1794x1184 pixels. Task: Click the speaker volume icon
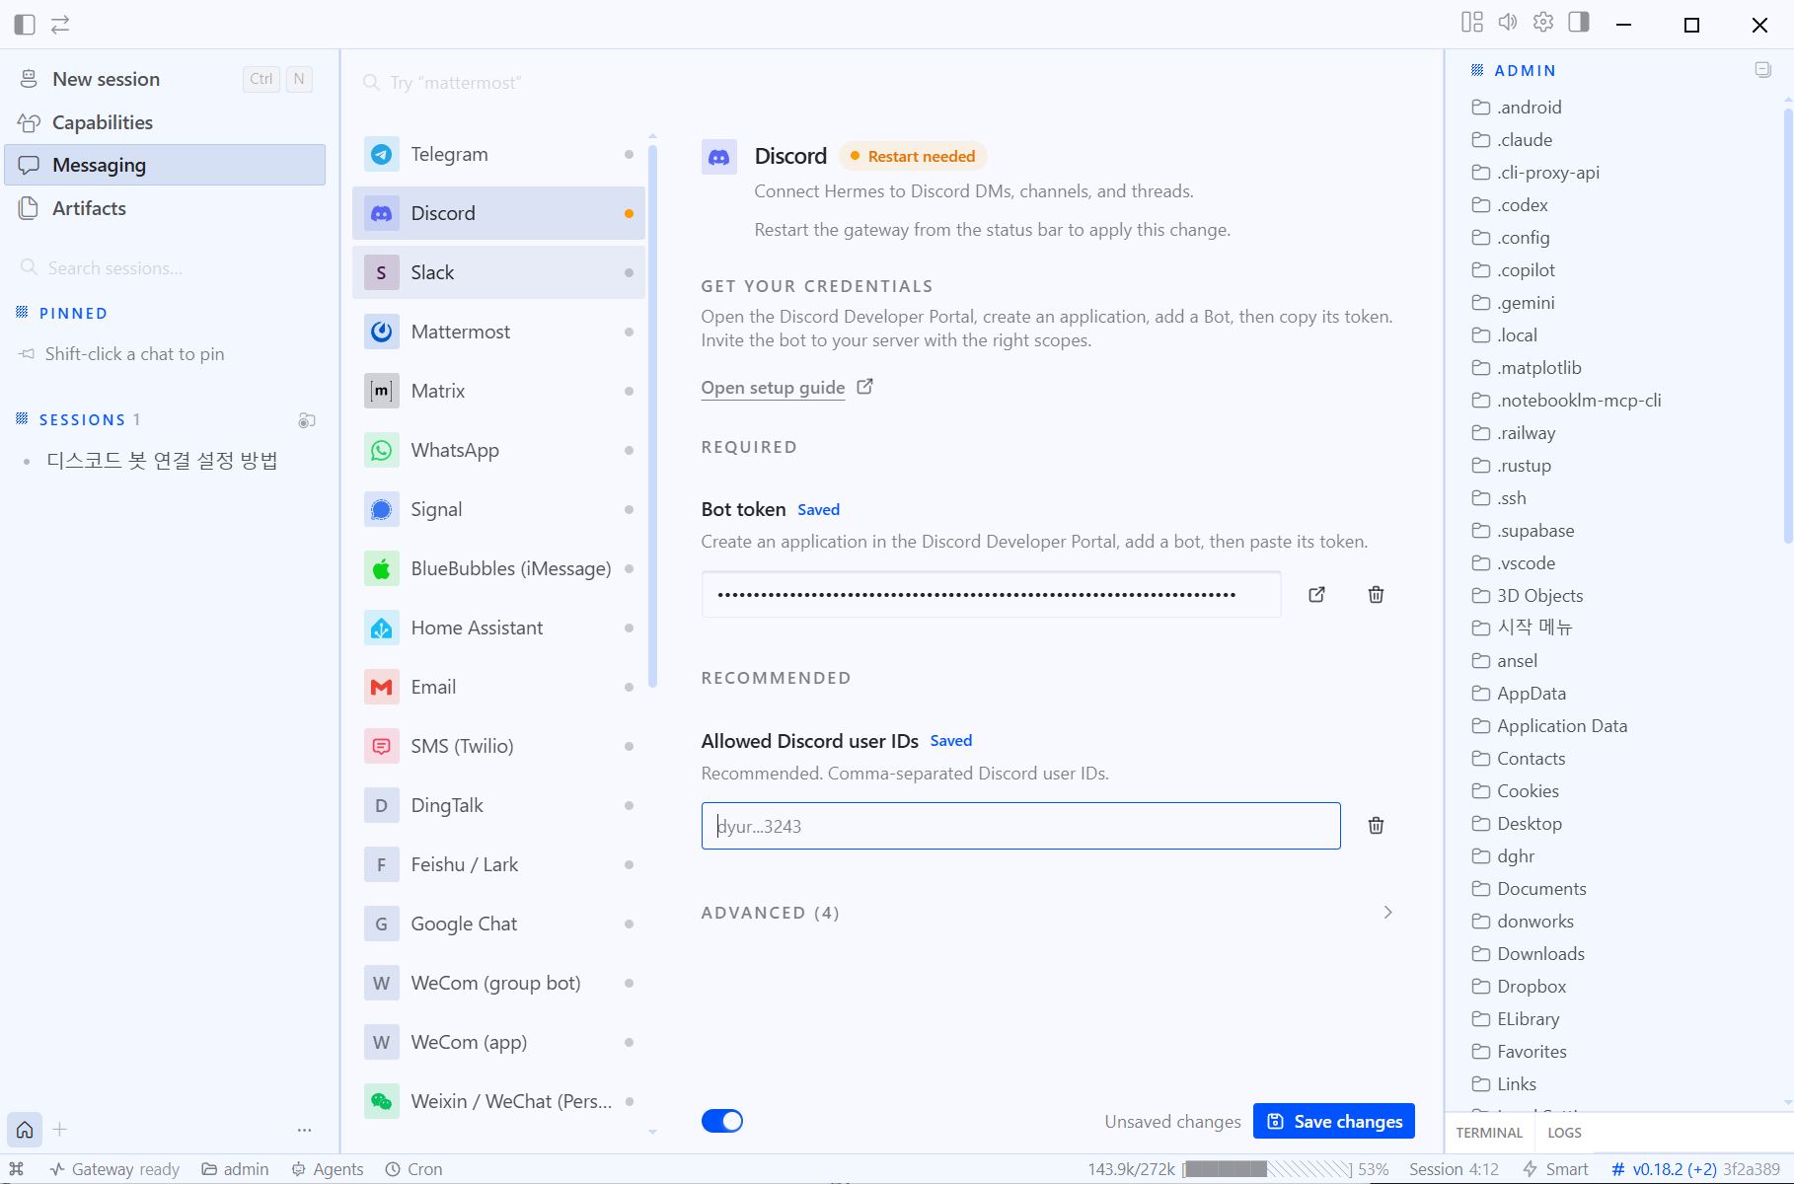point(1508,22)
